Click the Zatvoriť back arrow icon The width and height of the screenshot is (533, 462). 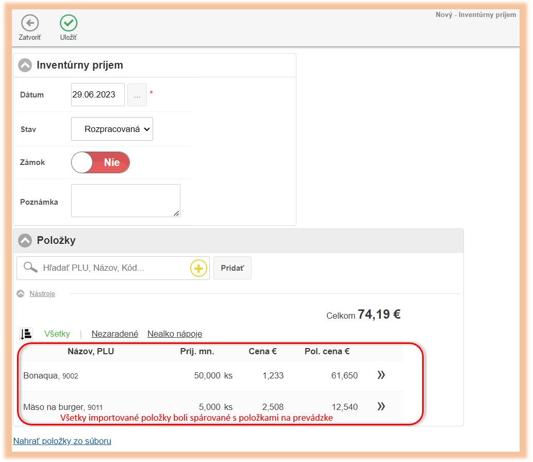[30, 23]
